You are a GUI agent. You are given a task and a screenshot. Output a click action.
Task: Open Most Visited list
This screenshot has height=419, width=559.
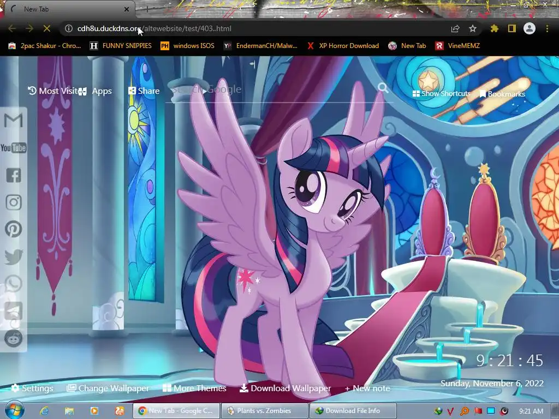point(53,91)
